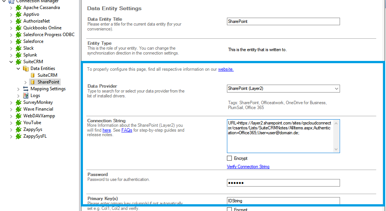Open the Mapping Settings icon
Viewport: 386px width, 211px height.
pyautogui.click(x=26, y=89)
